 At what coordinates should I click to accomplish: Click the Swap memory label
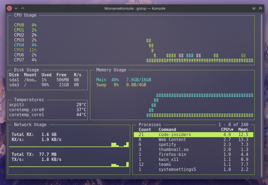click(101, 85)
